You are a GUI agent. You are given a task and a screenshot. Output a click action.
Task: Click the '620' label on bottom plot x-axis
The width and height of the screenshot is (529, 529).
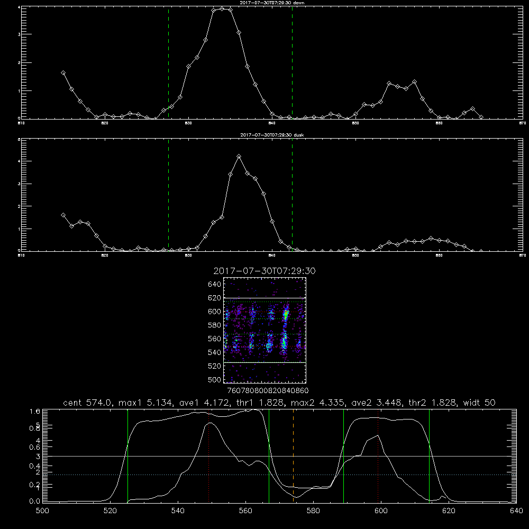coord(449,511)
